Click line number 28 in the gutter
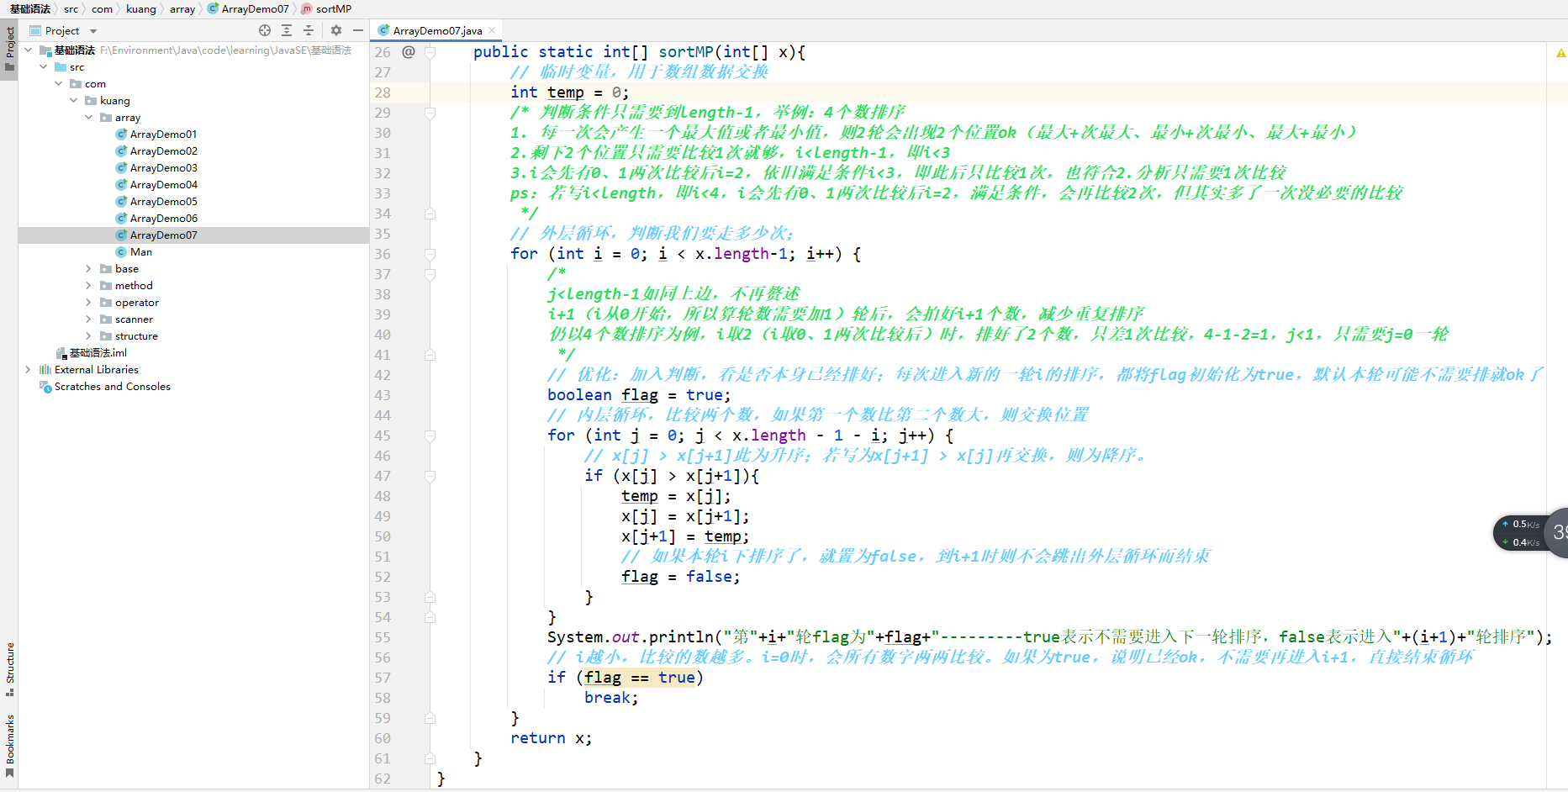 click(x=383, y=92)
